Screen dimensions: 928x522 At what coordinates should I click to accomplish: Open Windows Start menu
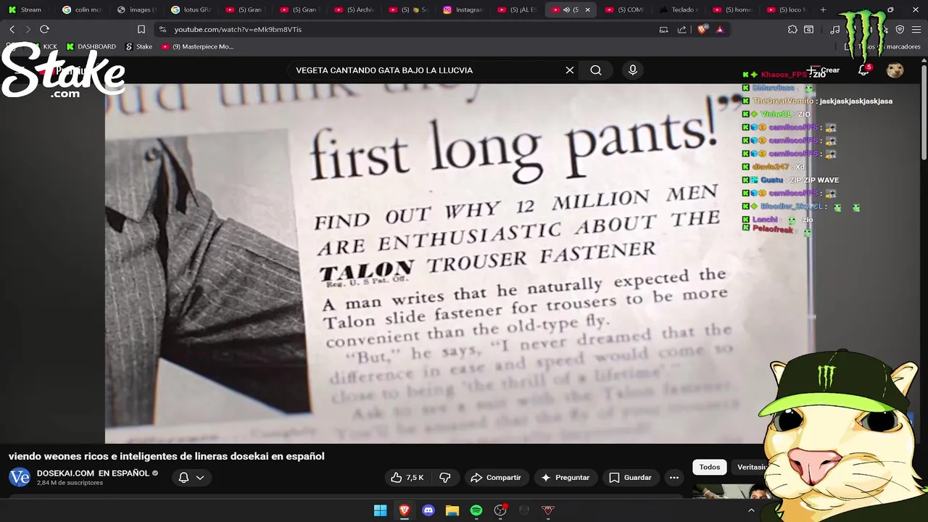tap(381, 510)
